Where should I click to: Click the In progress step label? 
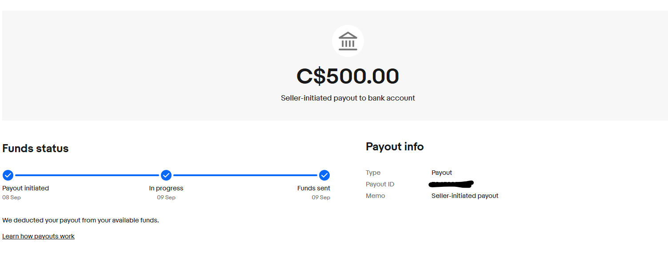(166, 188)
